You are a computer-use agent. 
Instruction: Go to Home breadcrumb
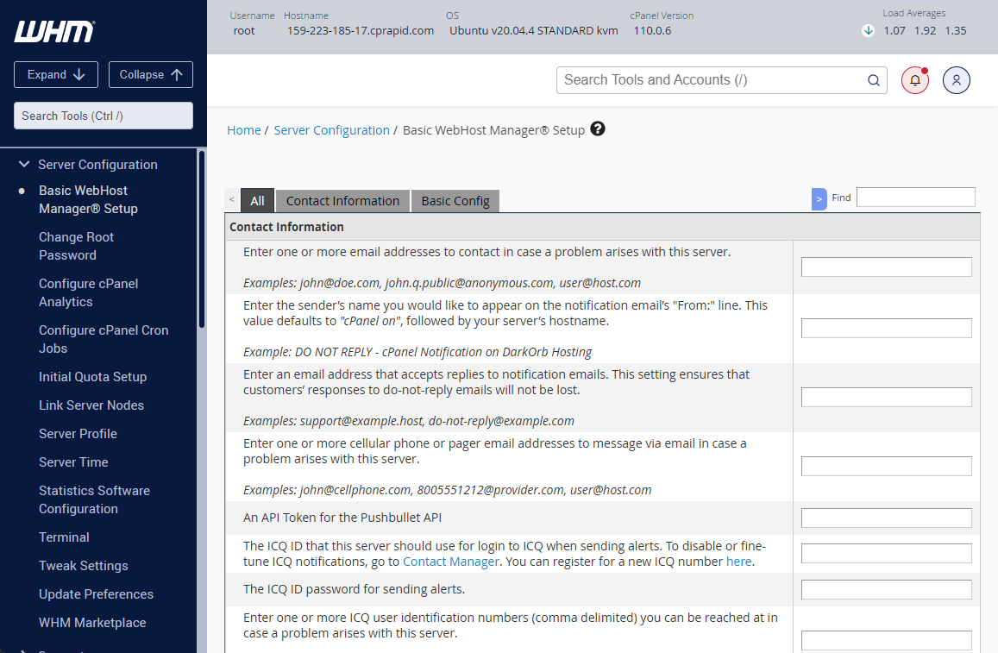click(244, 130)
